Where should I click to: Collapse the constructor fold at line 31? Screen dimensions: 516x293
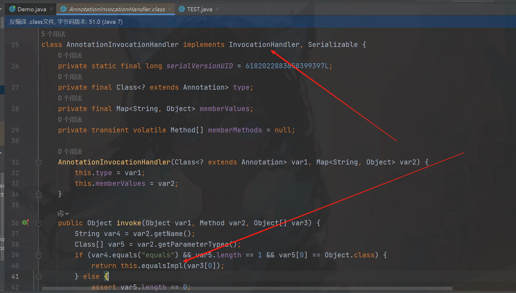click(x=39, y=162)
